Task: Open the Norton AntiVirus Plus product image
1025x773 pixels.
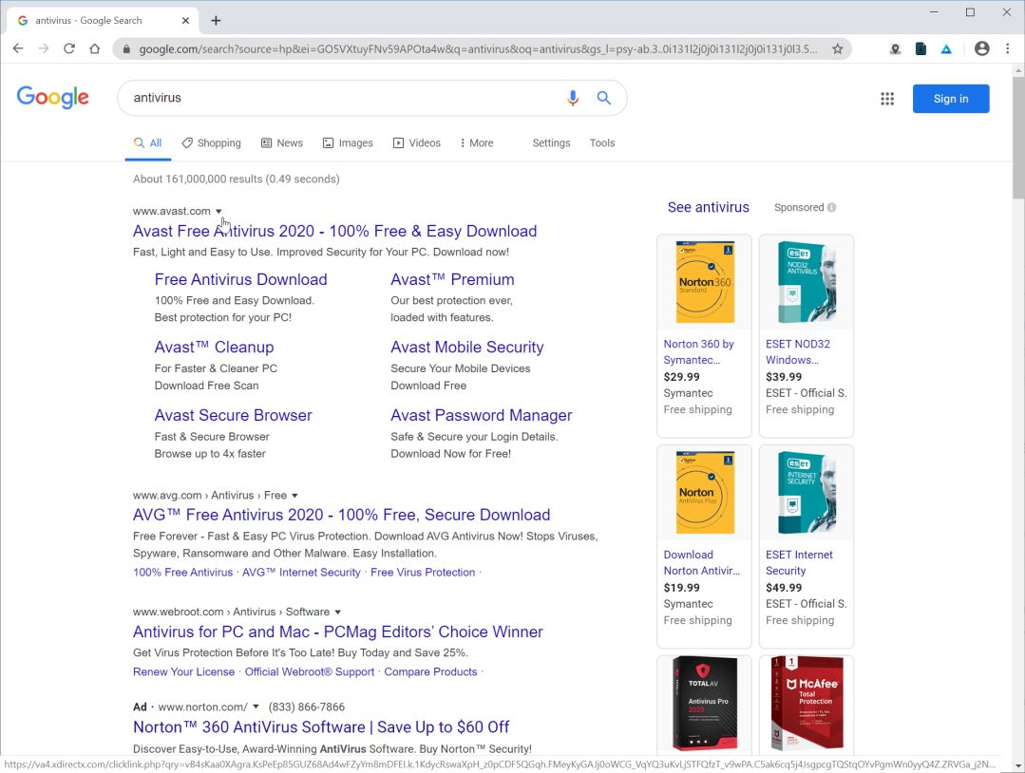Action: pos(705,493)
